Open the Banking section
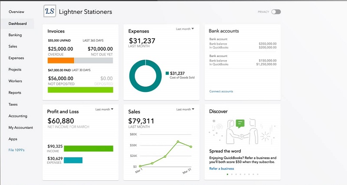347x185 pixels. click(x=15, y=35)
